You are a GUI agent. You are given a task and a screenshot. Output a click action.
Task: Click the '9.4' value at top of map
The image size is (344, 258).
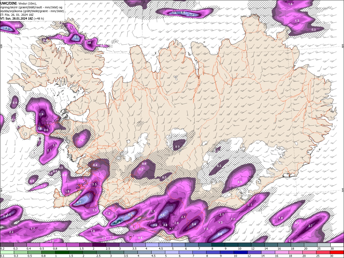pyautogui.click(x=183, y=12)
